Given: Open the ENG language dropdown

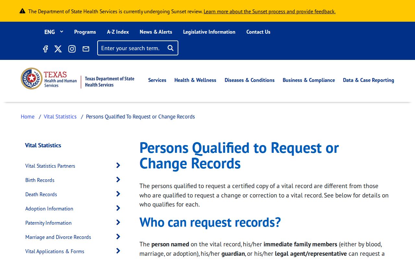Looking at the screenshot, I should click(x=54, y=32).
